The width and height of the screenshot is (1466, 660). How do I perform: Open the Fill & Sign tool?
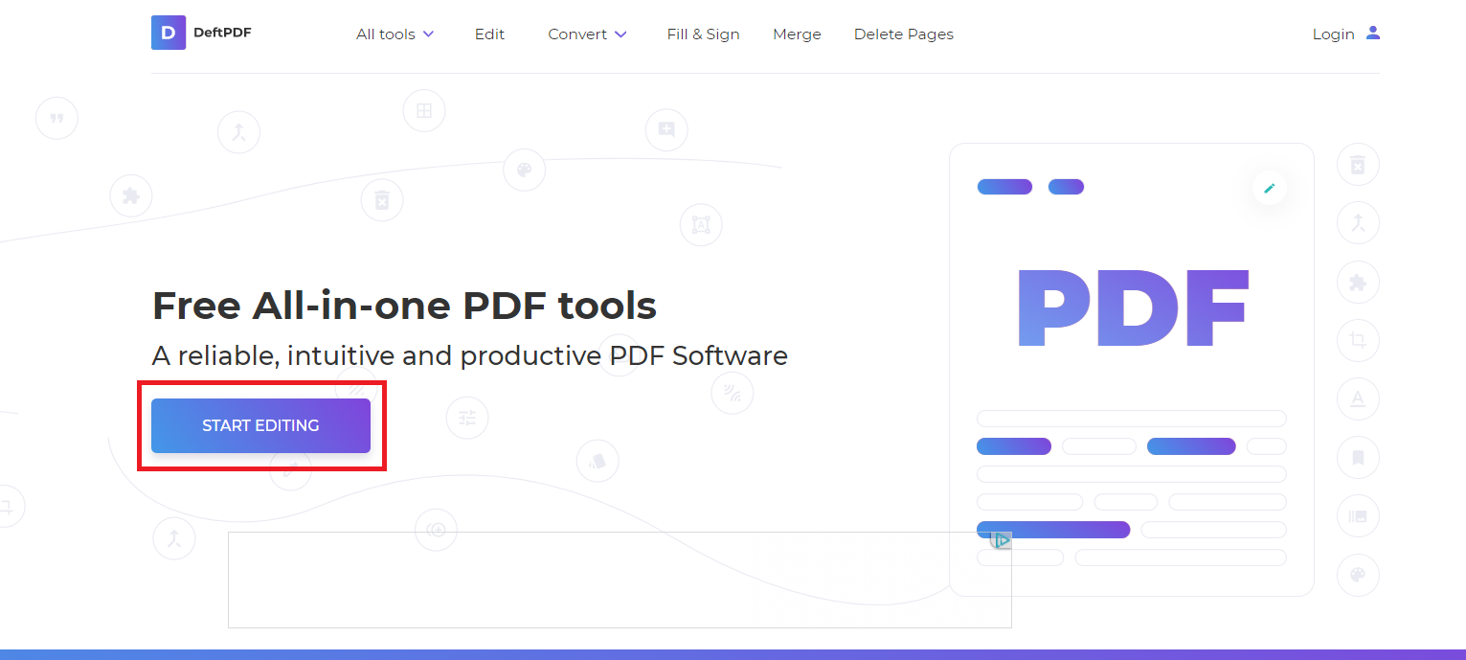[703, 34]
